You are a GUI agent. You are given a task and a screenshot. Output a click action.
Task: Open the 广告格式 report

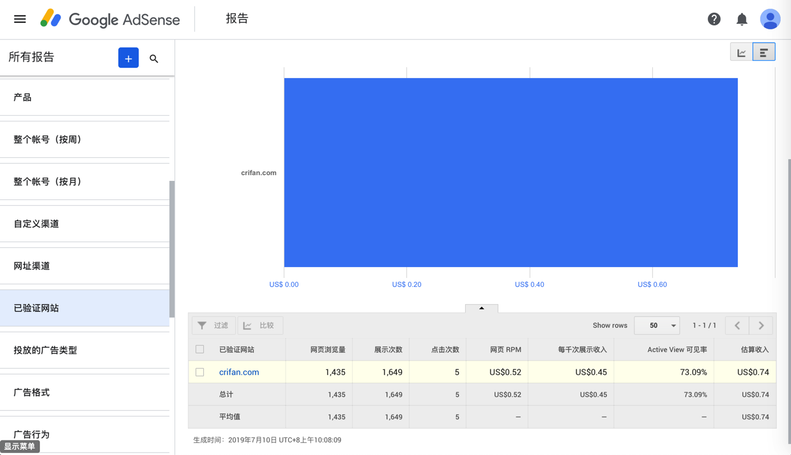pyautogui.click(x=85, y=392)
